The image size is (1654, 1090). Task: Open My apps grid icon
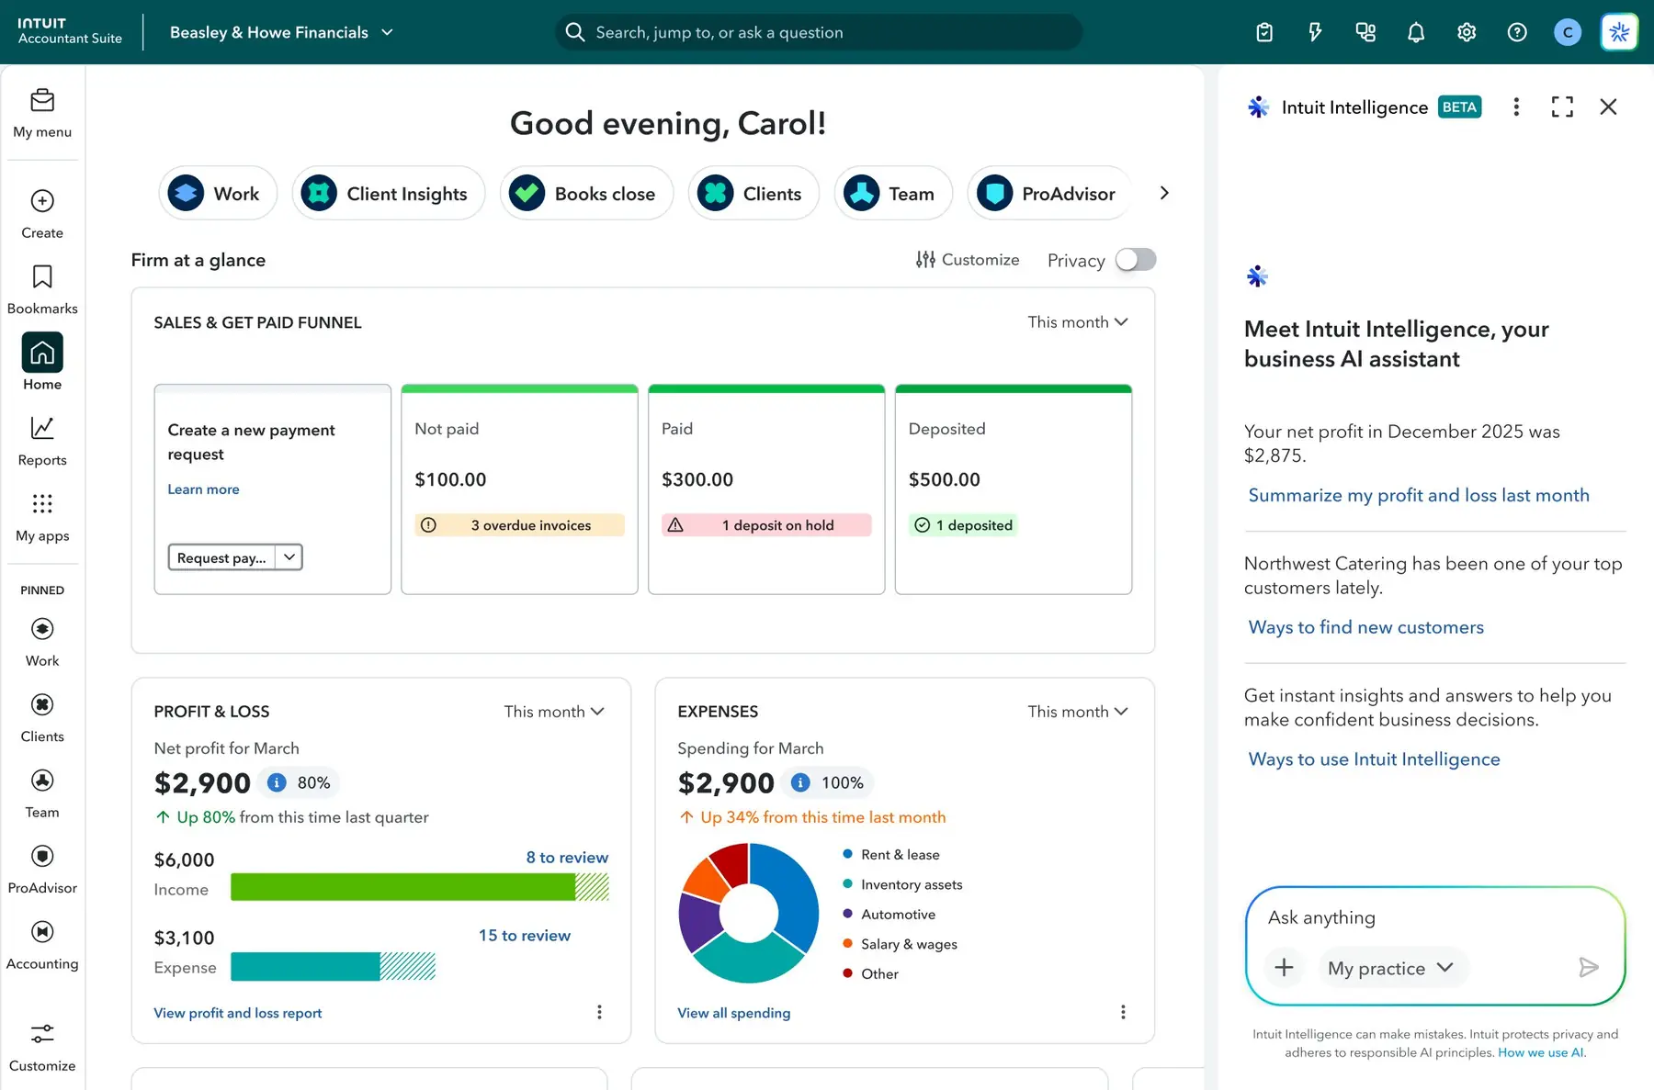(42, 503)
